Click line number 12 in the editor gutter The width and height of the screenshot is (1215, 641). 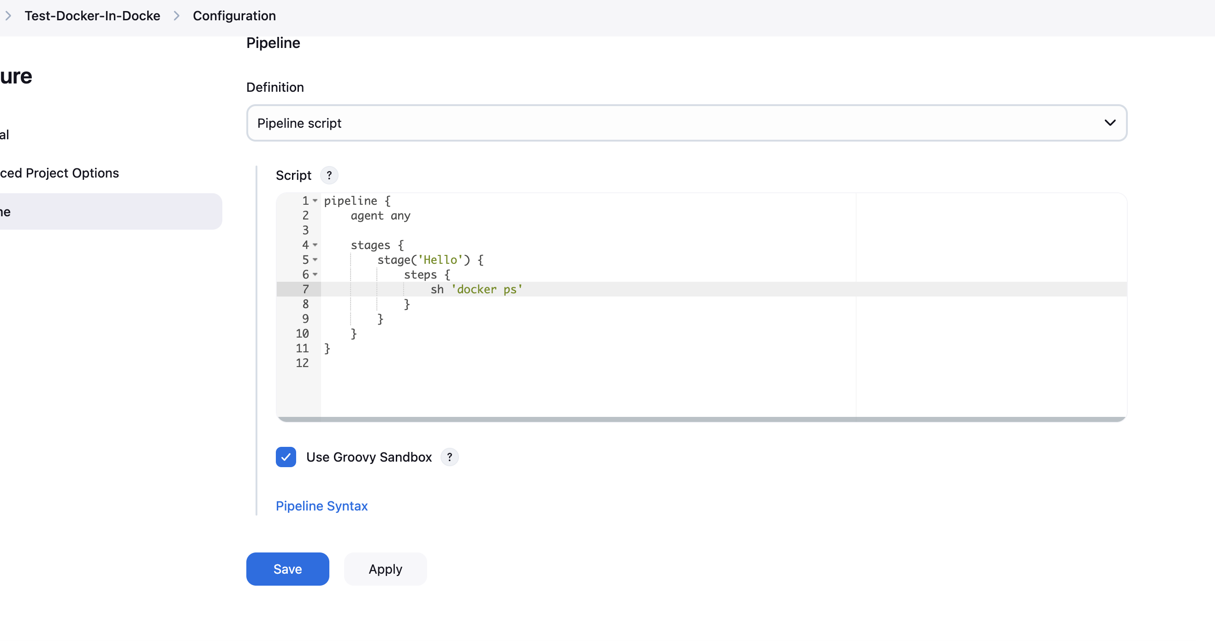(302, 363)
